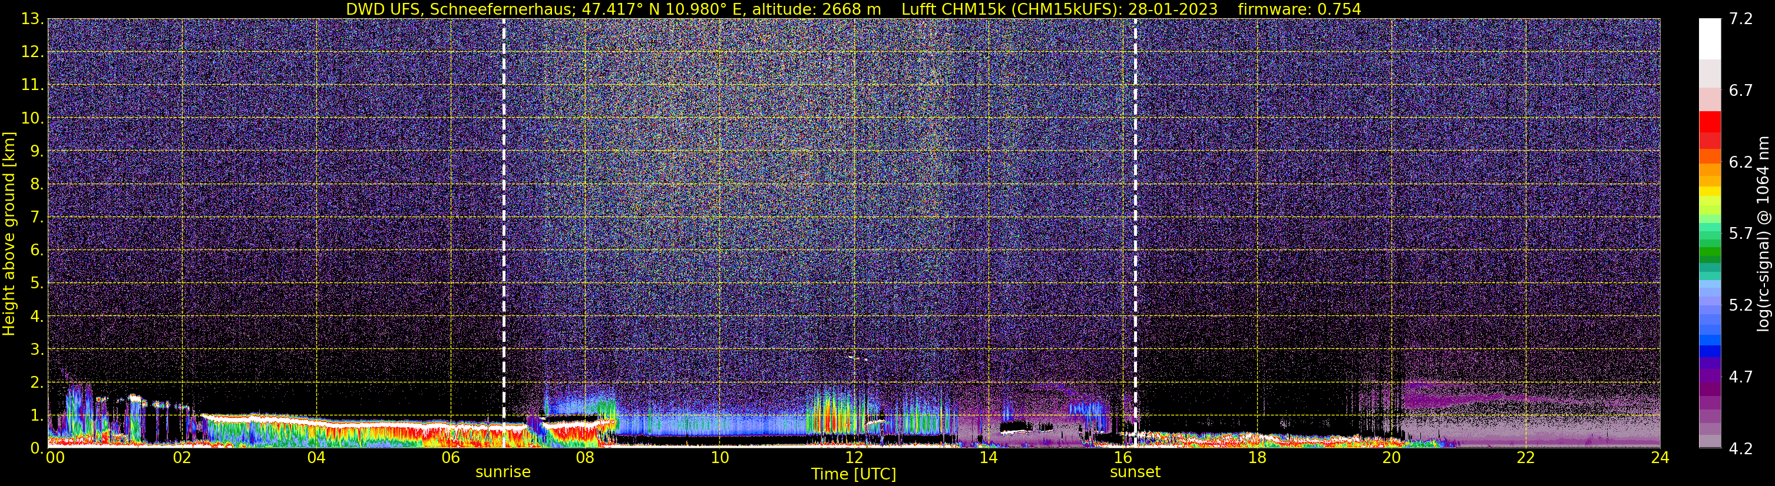1775x486 pixels.
Task: Click the "log(rc-signal) @ 1064 nm" colorbar title
Action: pyautogui.click(x=1761, y=234)
